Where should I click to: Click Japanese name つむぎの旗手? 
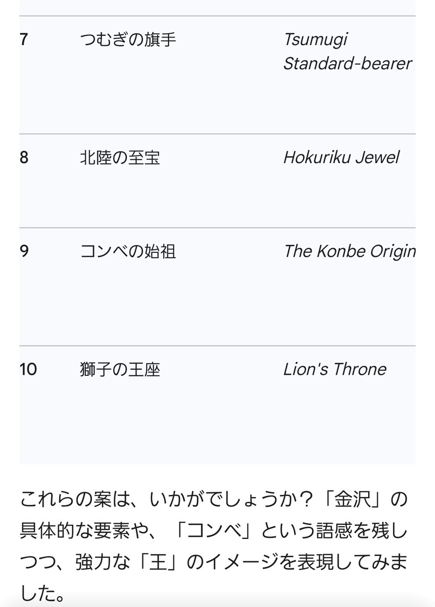pos(128,40)
